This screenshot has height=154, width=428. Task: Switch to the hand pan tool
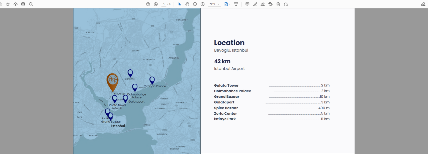187,4
